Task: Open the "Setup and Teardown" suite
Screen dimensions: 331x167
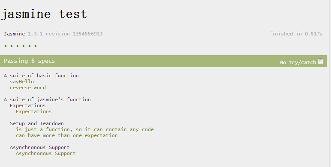Action: click(x=37, y=123)
